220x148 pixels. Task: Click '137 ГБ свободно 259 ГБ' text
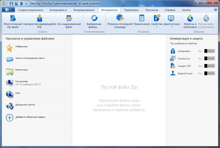(28, 84)
